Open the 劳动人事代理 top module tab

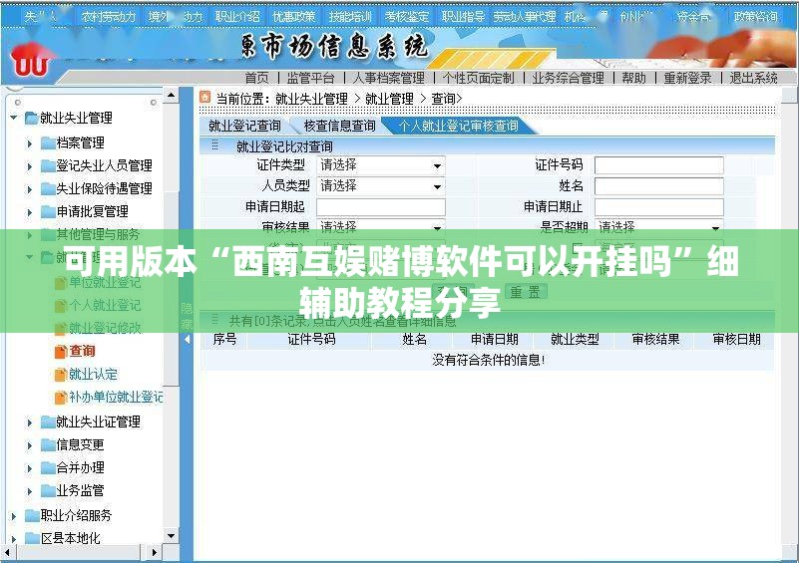[x=525, y=16]
